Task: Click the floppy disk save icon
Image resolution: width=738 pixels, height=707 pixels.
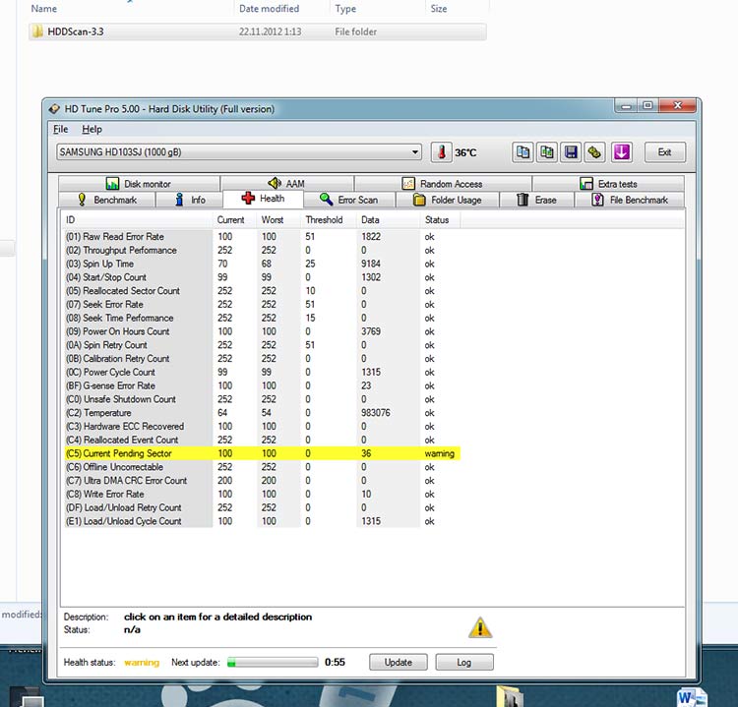Action: (570, 152)
